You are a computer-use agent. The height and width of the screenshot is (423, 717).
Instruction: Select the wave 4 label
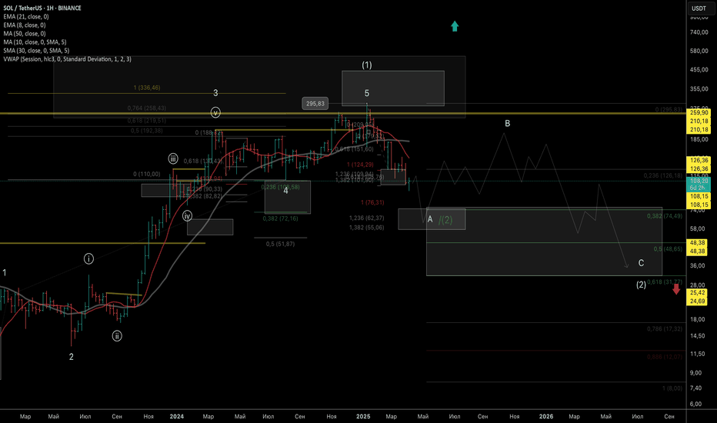(x=285, y=191)
